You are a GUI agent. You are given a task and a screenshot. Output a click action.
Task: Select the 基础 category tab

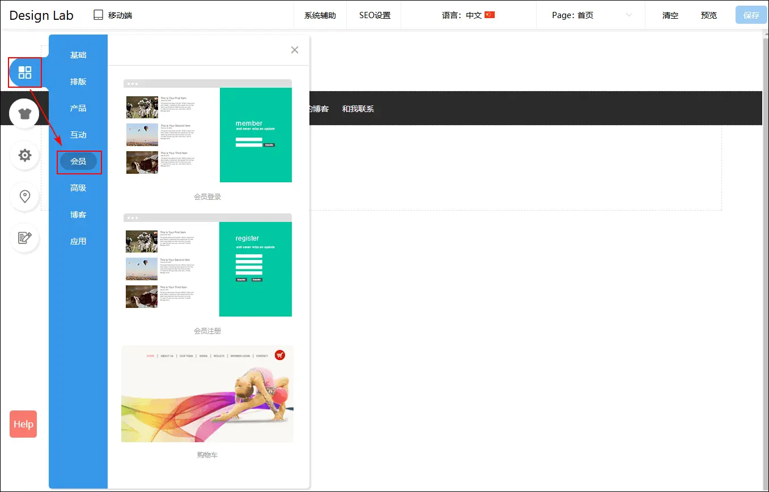click(x=78, y=55)
